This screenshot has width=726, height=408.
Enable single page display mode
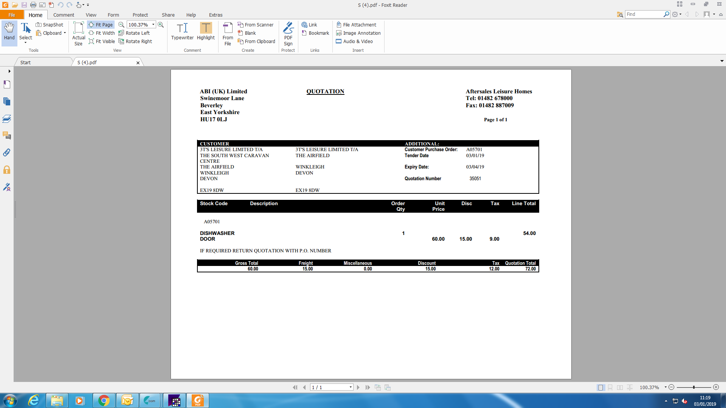[600, 387]
